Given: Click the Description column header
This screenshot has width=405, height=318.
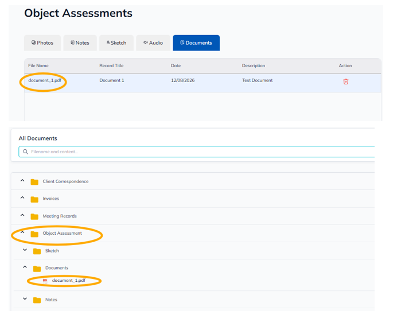Looking at the screenshot, I should pos(254,65).
